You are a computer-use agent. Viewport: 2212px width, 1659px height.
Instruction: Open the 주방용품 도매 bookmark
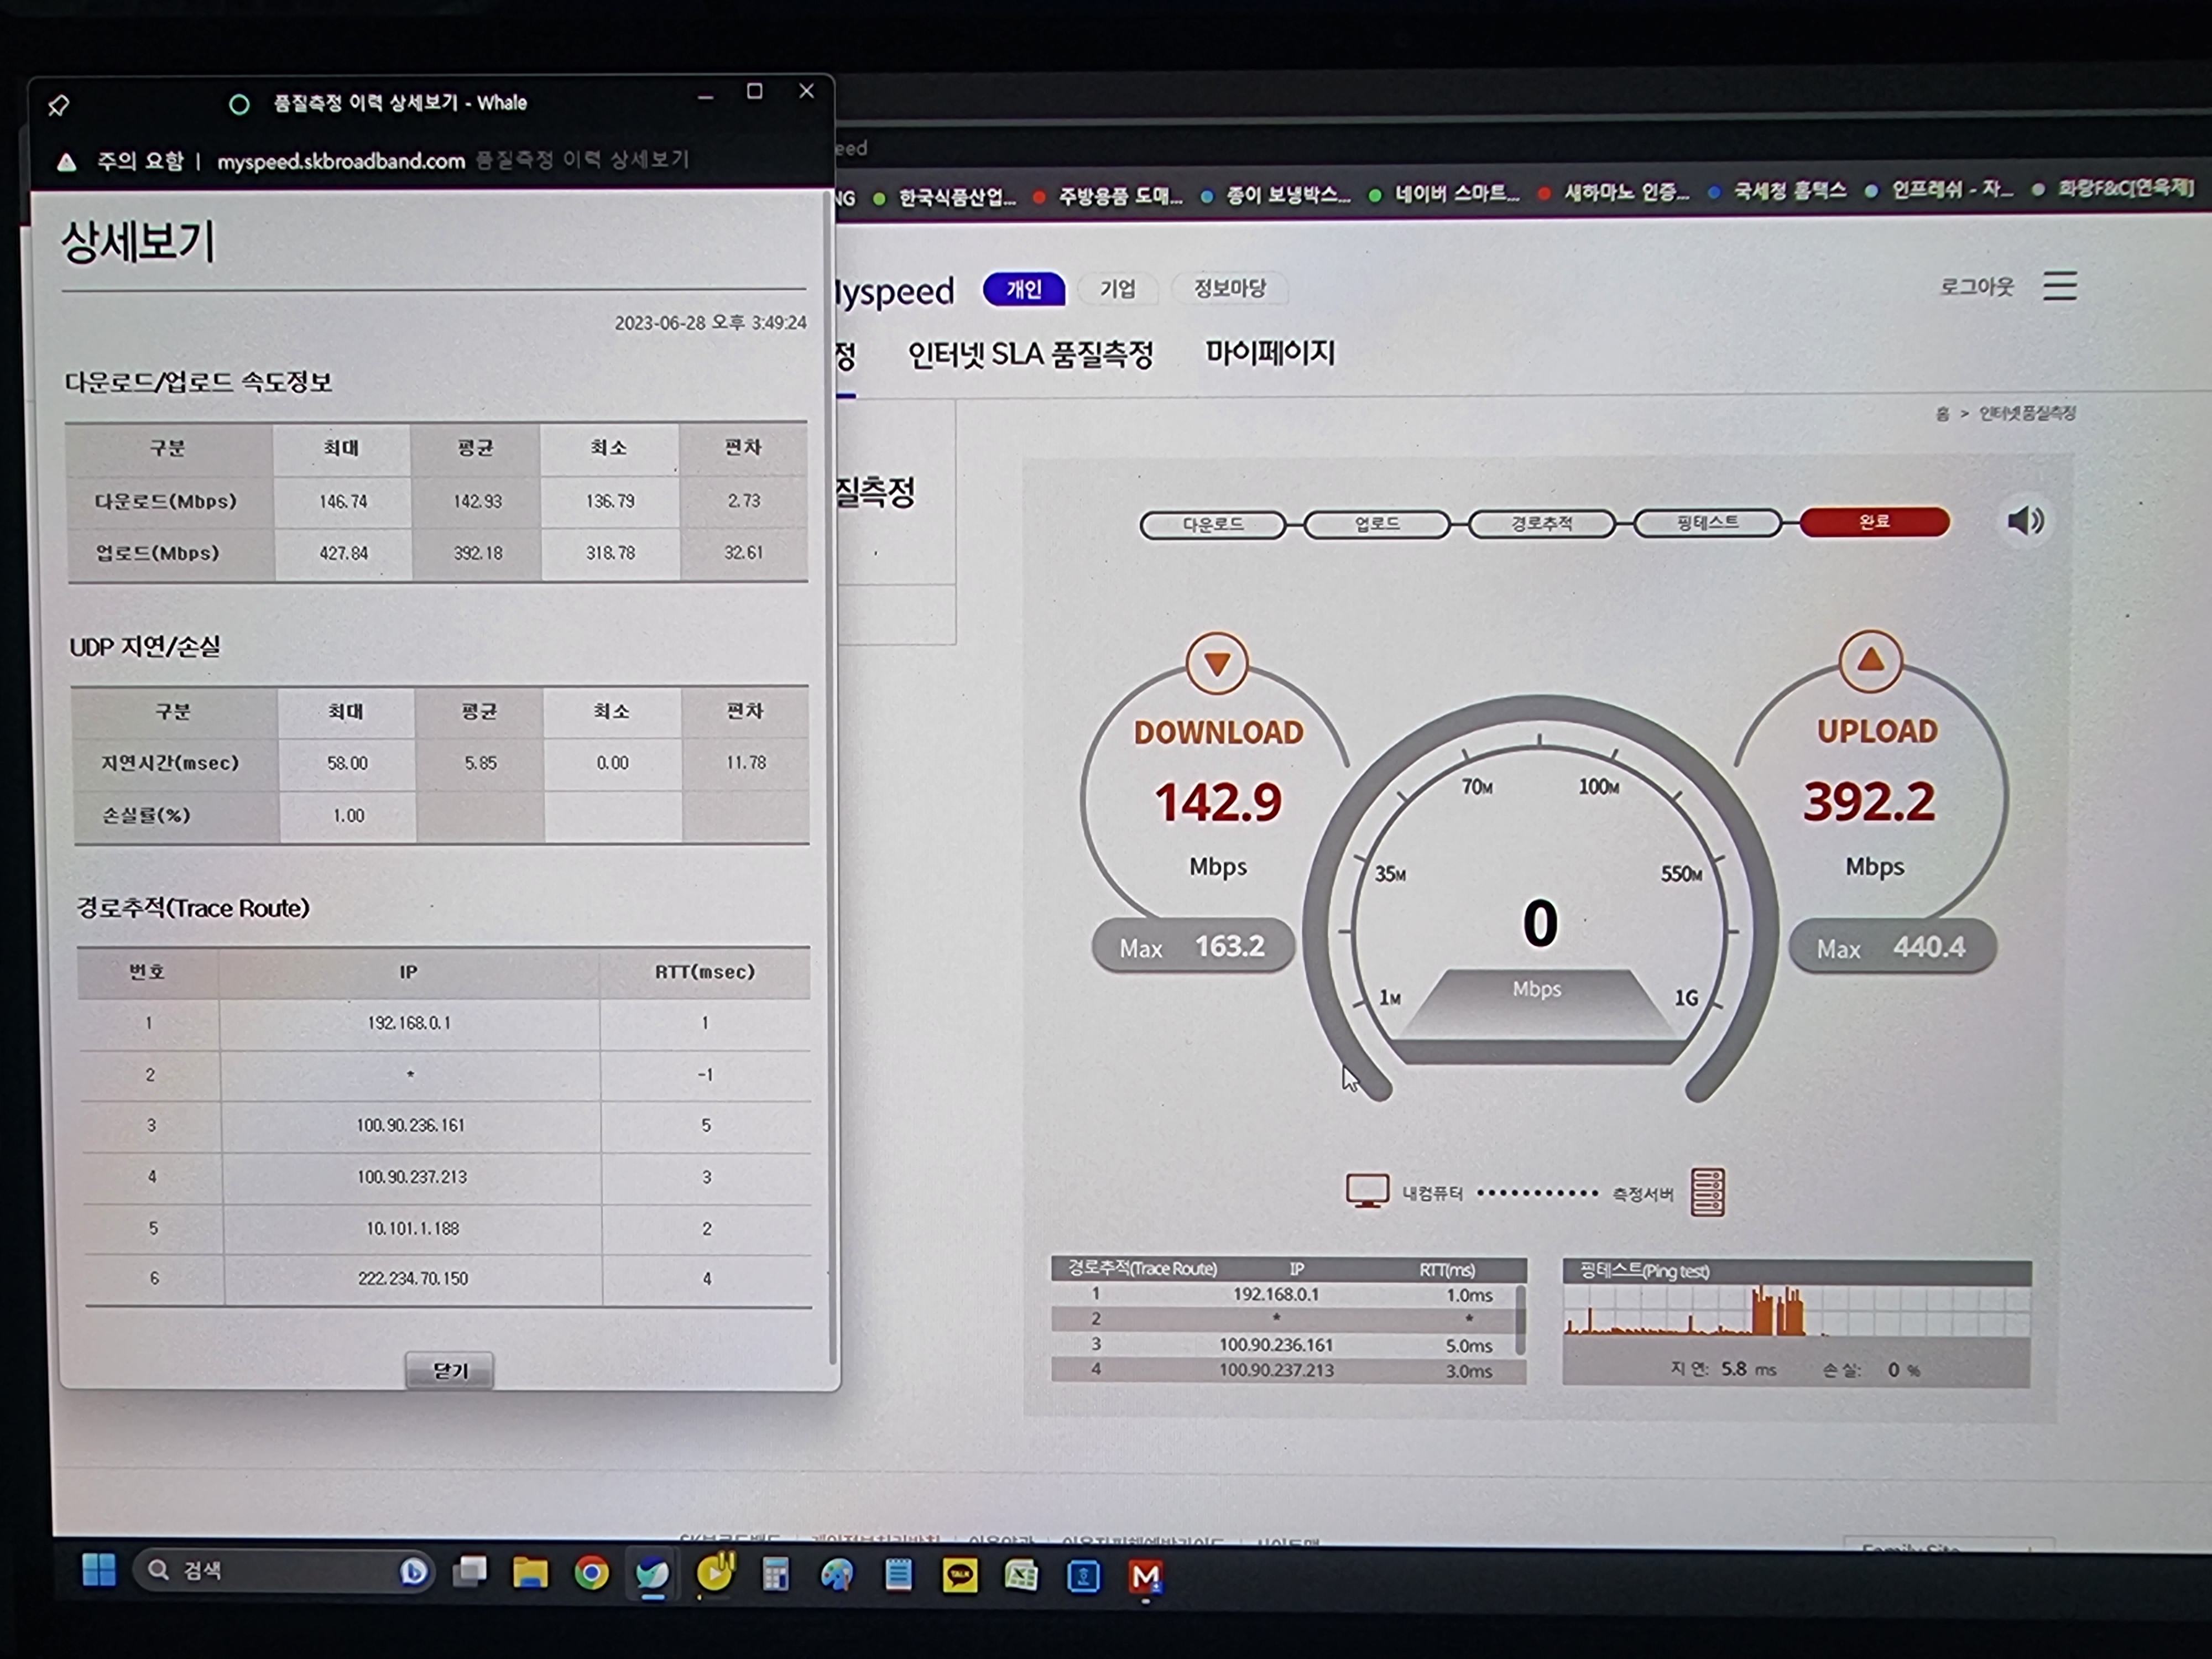click(1107, 196)
